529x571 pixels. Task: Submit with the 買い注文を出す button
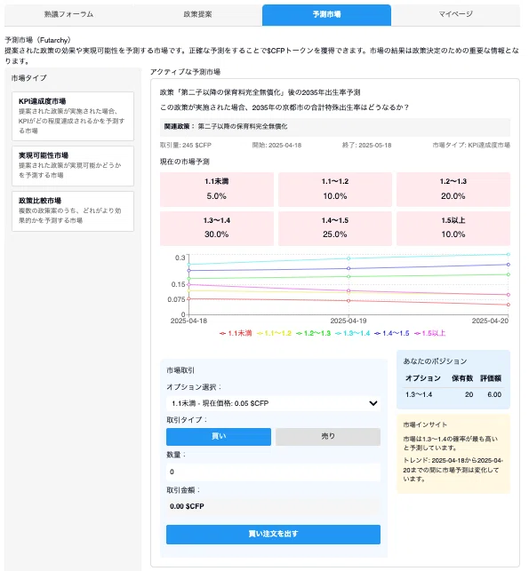tap(273, 535)
